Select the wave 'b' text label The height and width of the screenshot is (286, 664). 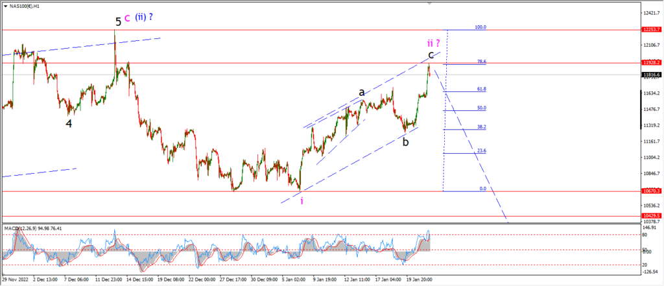point(406,142)
